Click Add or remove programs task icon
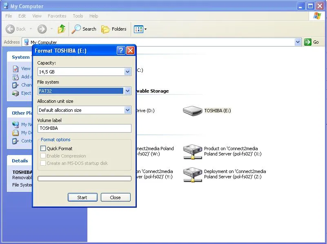 pyautogui.click(x=16, y=77)
